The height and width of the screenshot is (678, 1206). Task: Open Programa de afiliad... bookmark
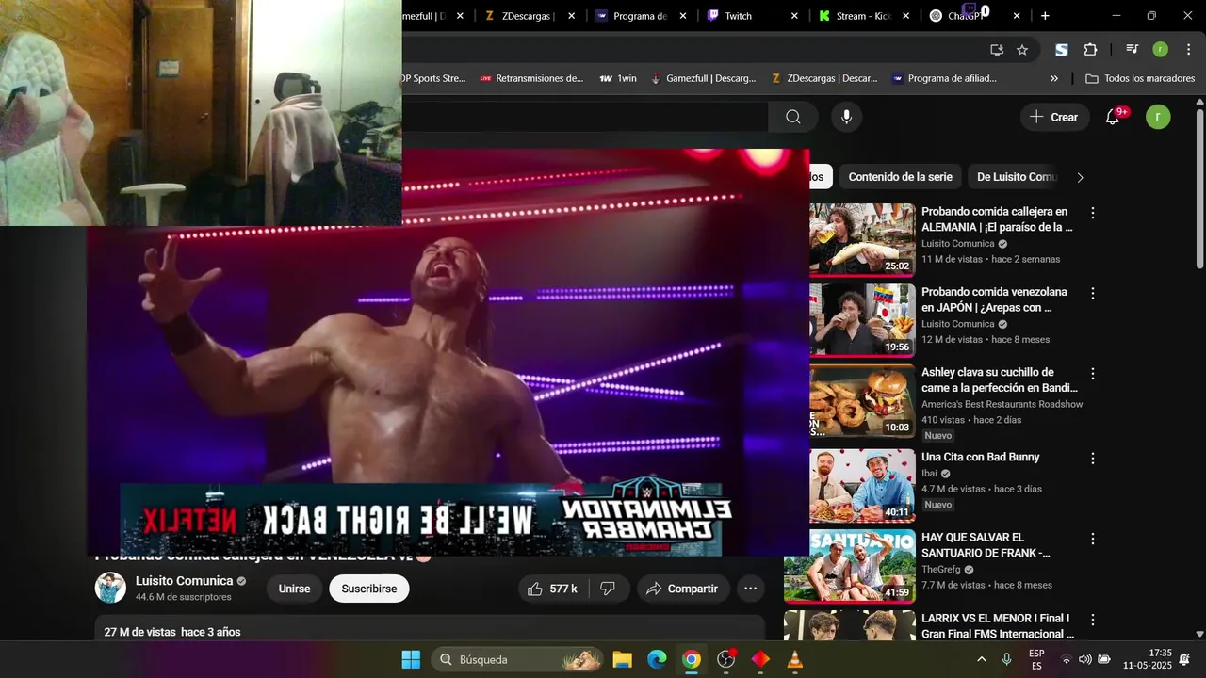click(x=944, y=79)
